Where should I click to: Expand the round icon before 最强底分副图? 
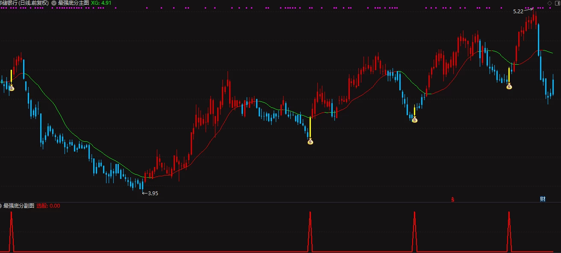pyautogui.click(x=1, y=205)
